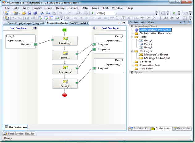Viewport: 195px width, 143px height.
Task: Open the Debug configuration dropdown
Action: tap(116, 13)
